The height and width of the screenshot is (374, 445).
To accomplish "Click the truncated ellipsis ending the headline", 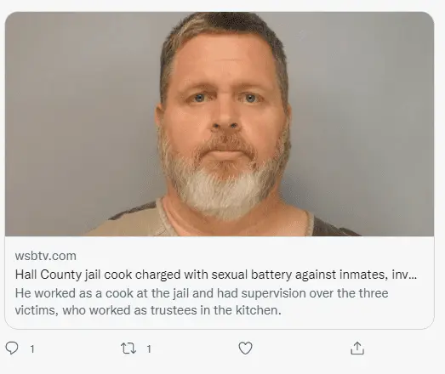I will [x=413, y=276].
